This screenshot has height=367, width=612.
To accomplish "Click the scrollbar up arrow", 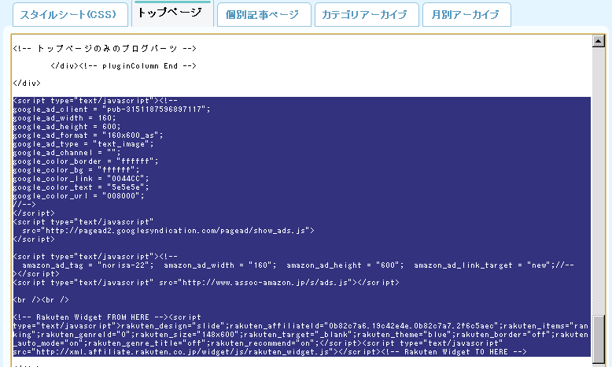I will (x=598, y=41).
